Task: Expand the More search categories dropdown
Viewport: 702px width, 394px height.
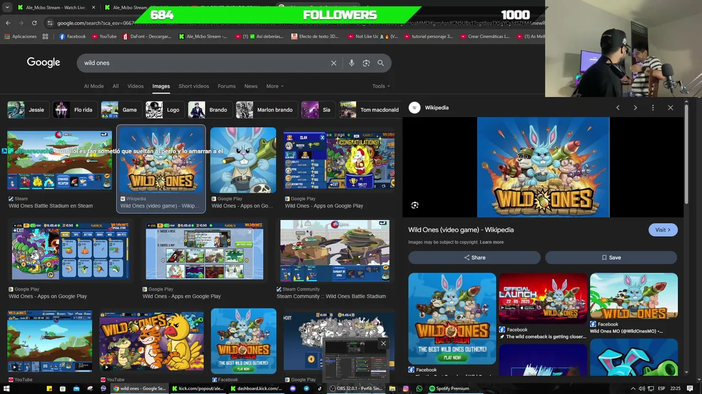Action: coord(275,86)
